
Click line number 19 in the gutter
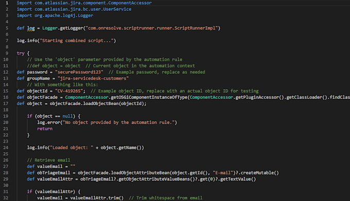6,116
